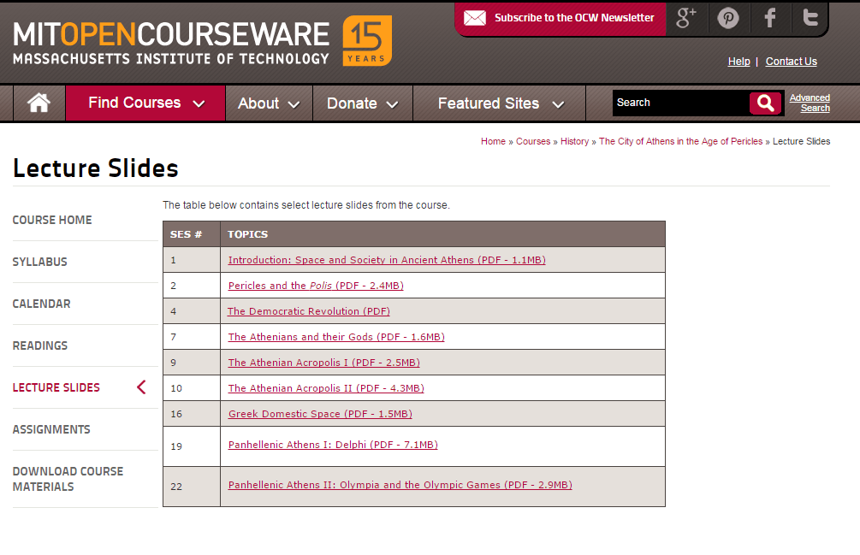The height and width of the screenshot is (555, 860).
Task: Open the Twitter social icon
Action: [x=810, y=18]
